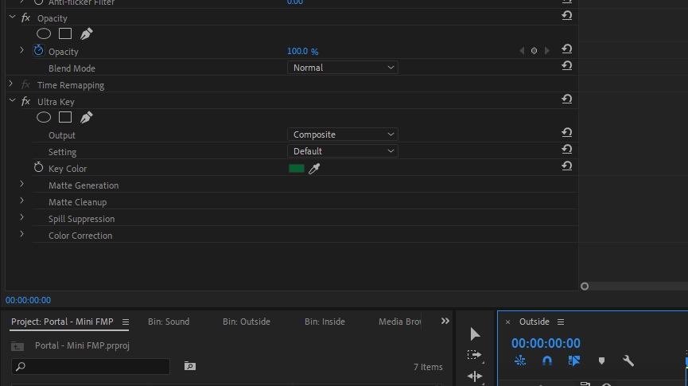Viewport: 688px width, 386px height.
Task: Create 4-point polygon mask under Ultra Key
Action: tap(65, 117)
